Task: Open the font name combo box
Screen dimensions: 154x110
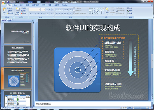Action: (x=35, y=10)
